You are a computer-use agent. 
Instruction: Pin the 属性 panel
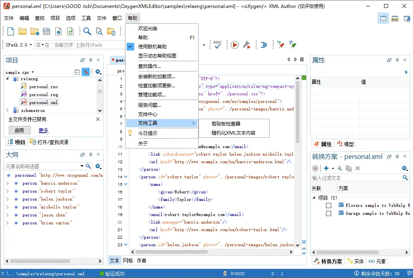397,60
